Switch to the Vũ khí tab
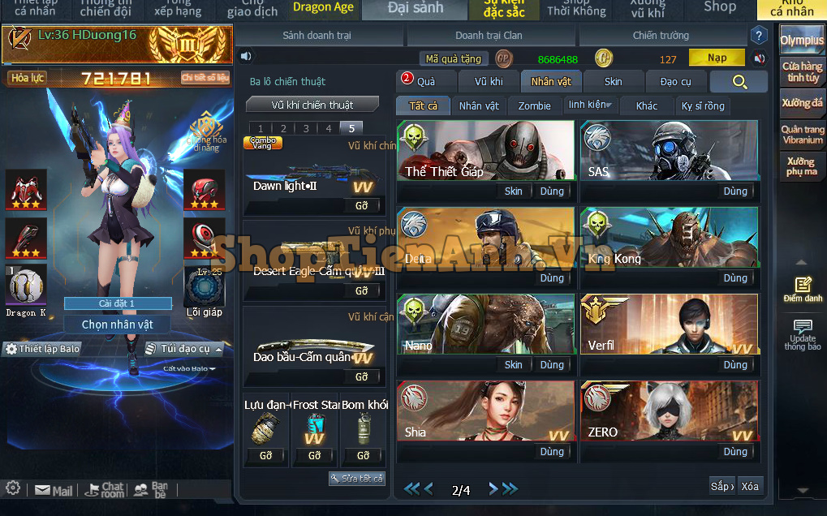Image resolution: width=827 pixels, height=516 pixels. pyautogui.click(x=489, y=82)
